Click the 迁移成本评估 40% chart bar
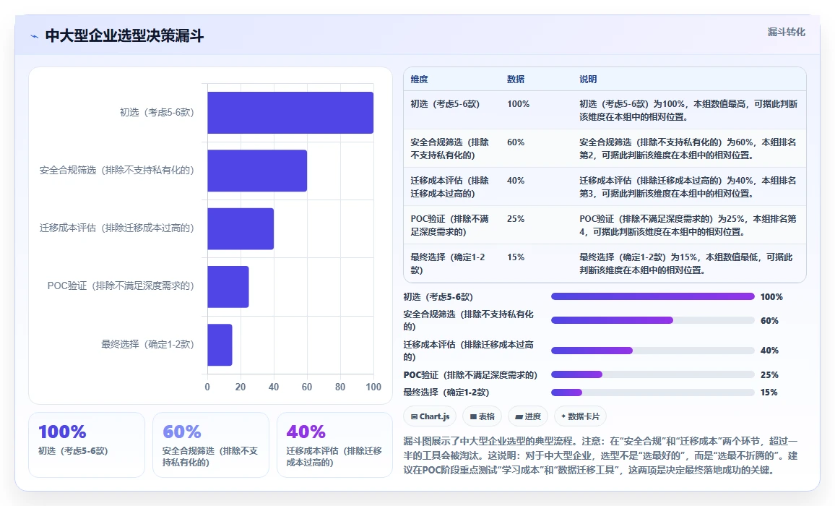This screenshot has width=835, height=506. tap(241, 228)
